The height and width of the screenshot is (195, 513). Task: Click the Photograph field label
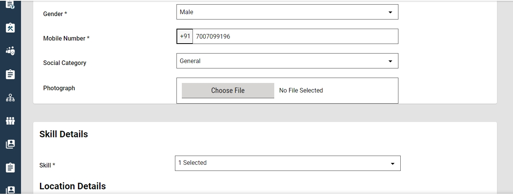[59, 88]
